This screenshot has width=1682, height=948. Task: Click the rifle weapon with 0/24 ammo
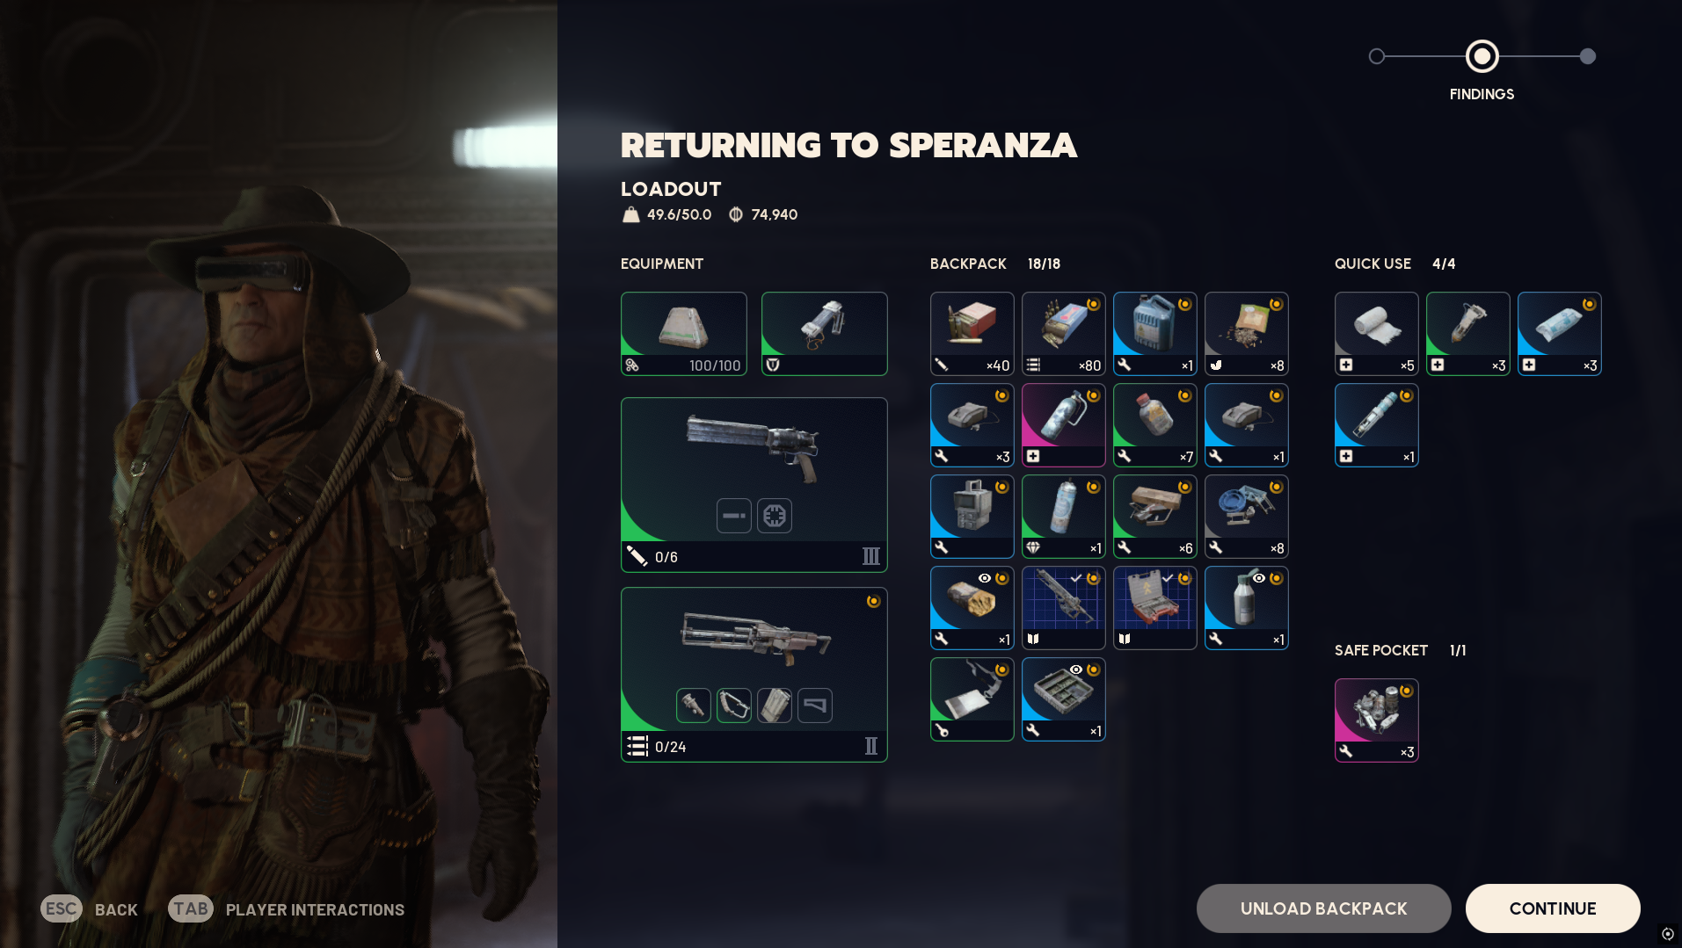coord(754,674)
